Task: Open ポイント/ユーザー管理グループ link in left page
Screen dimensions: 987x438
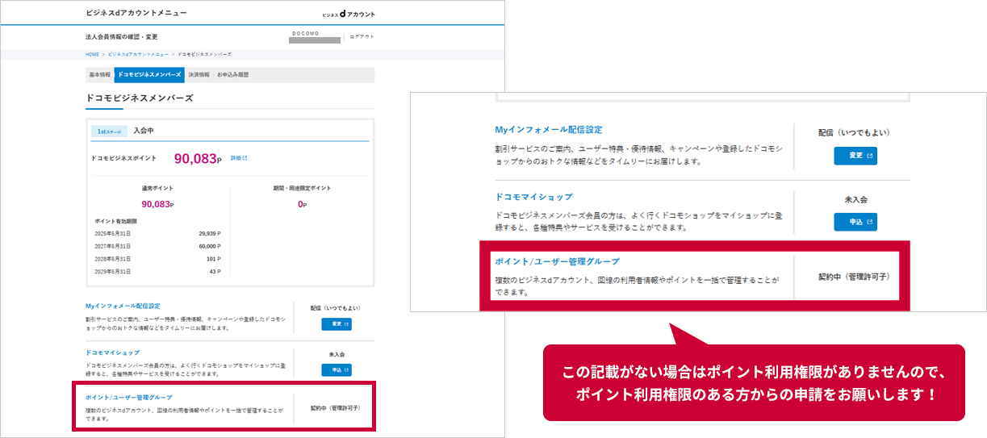Action: pos(128,398)
